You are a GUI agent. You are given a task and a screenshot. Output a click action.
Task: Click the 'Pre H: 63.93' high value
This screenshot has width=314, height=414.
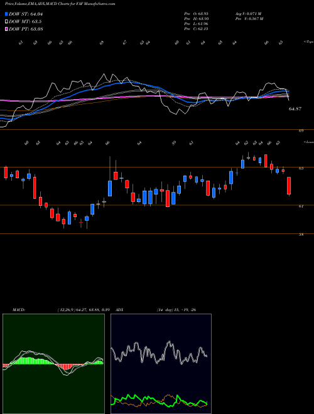point(197,19)
